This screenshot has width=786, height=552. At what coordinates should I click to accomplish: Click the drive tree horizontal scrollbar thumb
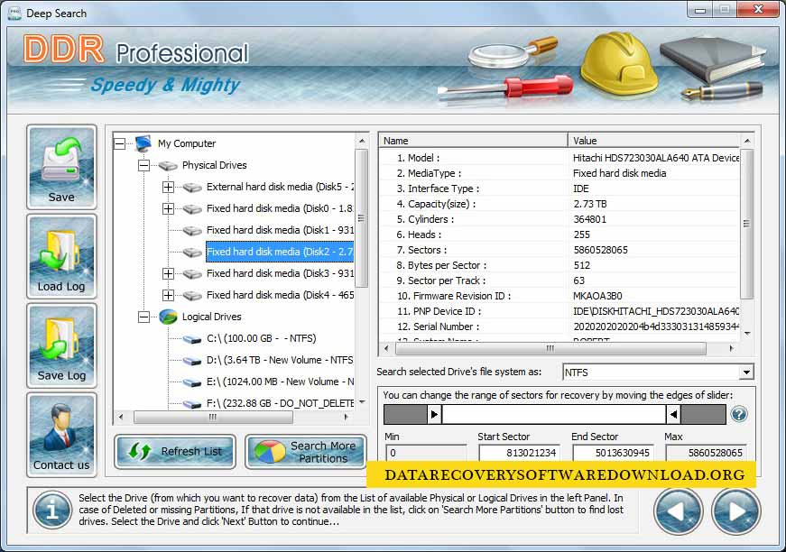tap(213, 417)
